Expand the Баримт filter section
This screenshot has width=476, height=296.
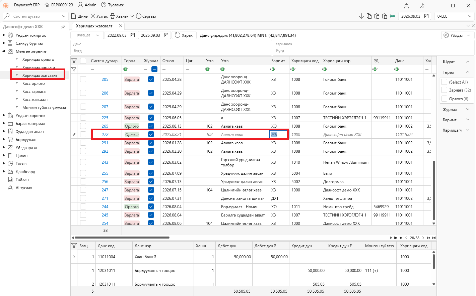[468, 120]
